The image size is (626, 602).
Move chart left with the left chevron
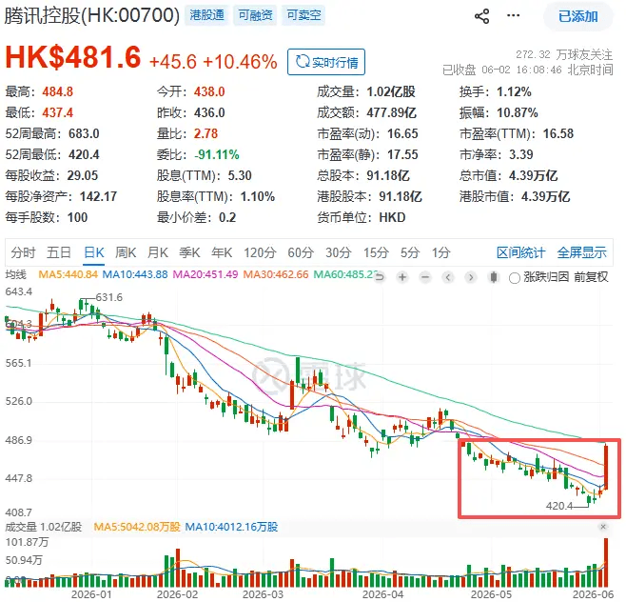point(448,277)
